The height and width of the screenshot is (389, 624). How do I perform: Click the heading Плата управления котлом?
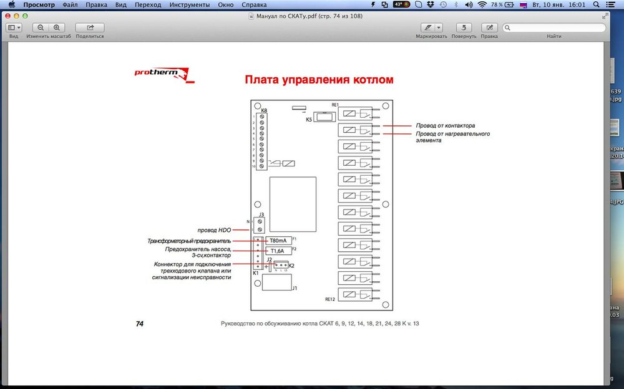tap(319, 80)
